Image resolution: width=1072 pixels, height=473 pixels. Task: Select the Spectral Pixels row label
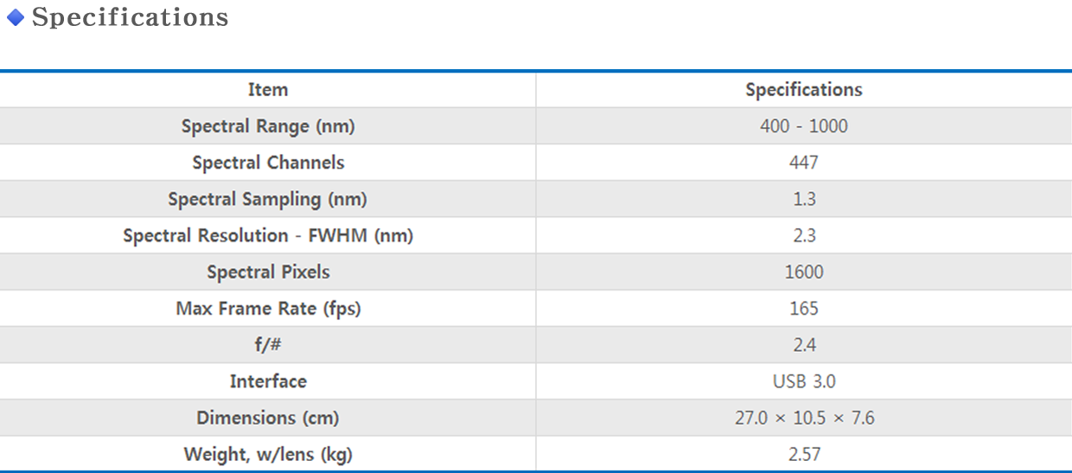pos(268,272)
